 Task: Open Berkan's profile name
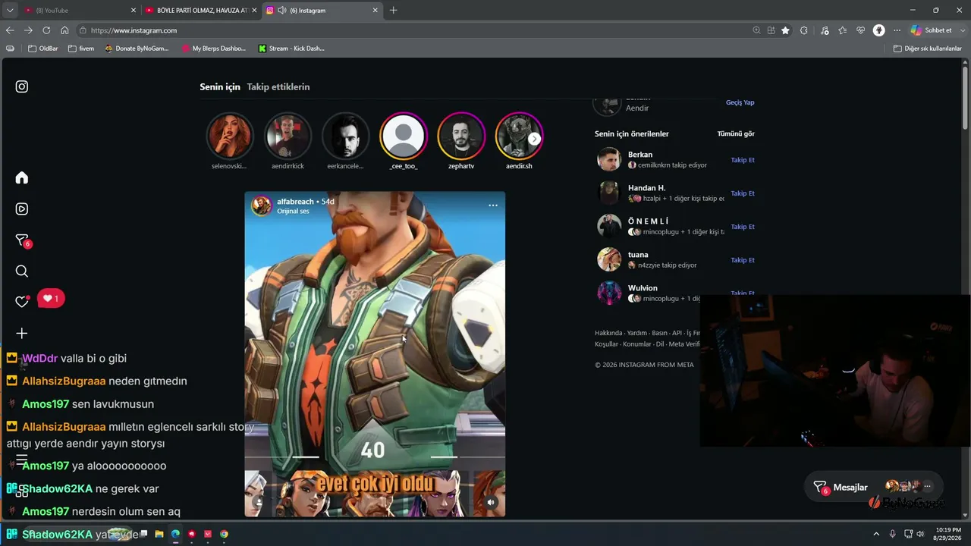640,155
